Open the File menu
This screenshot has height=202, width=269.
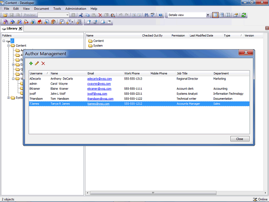[x=7, y=8]
